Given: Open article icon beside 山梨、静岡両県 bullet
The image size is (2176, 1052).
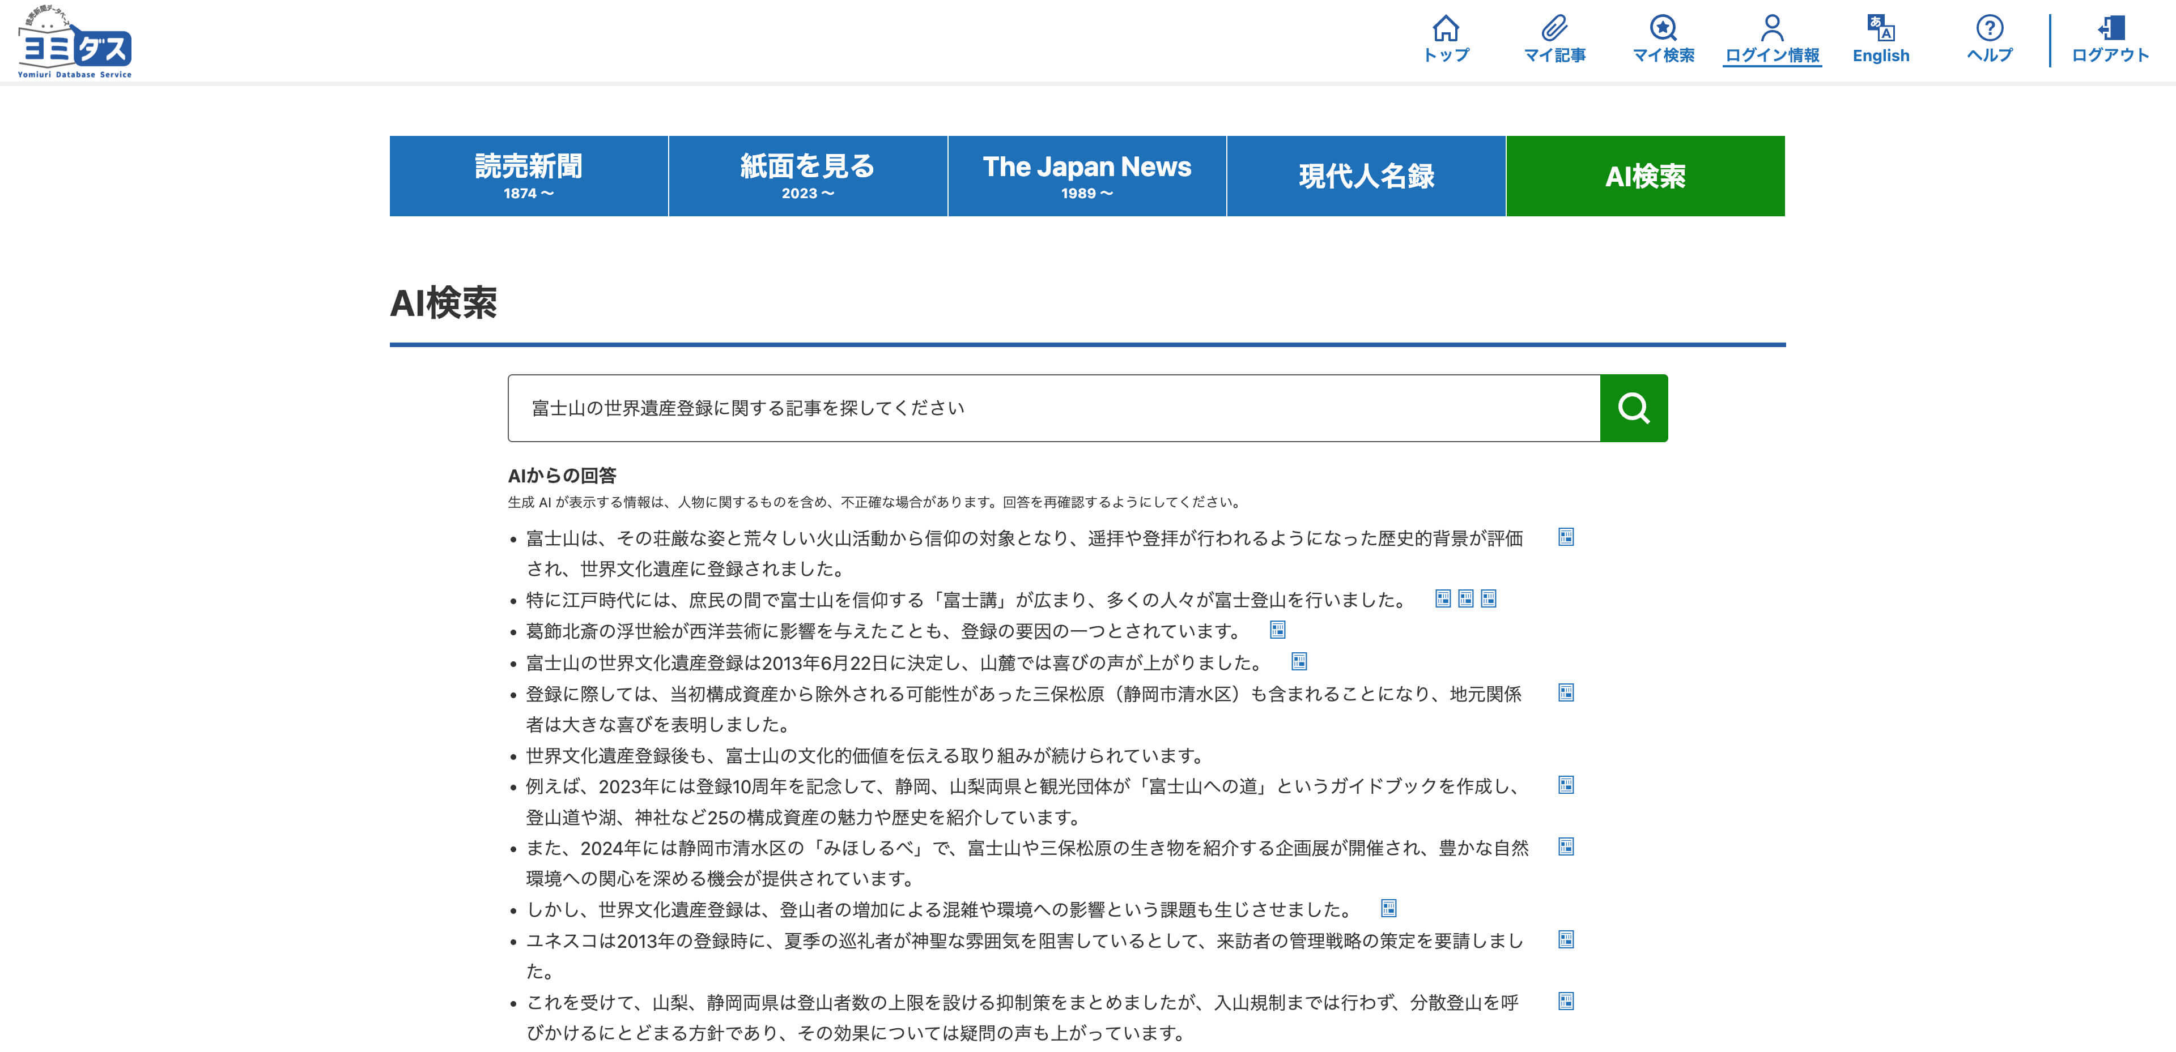Looking at the screenshot, I should click(x=1565, y=1002).
